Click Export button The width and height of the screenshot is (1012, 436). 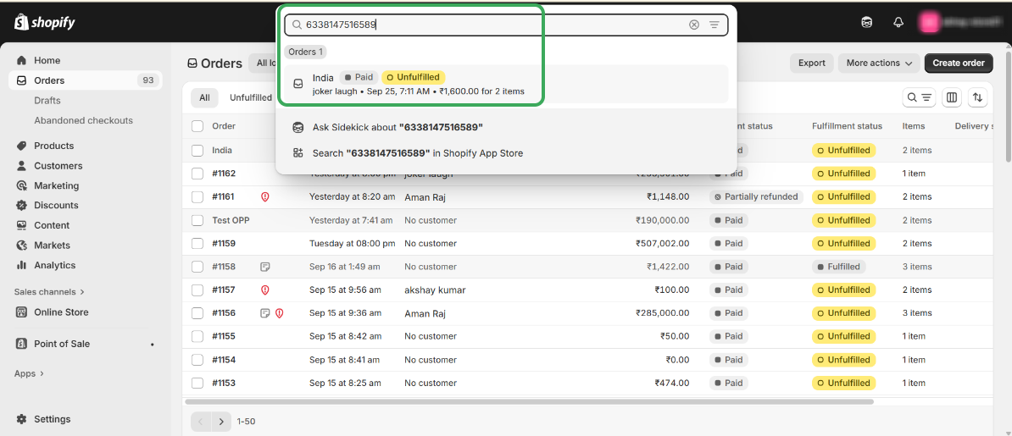(811, 63)
